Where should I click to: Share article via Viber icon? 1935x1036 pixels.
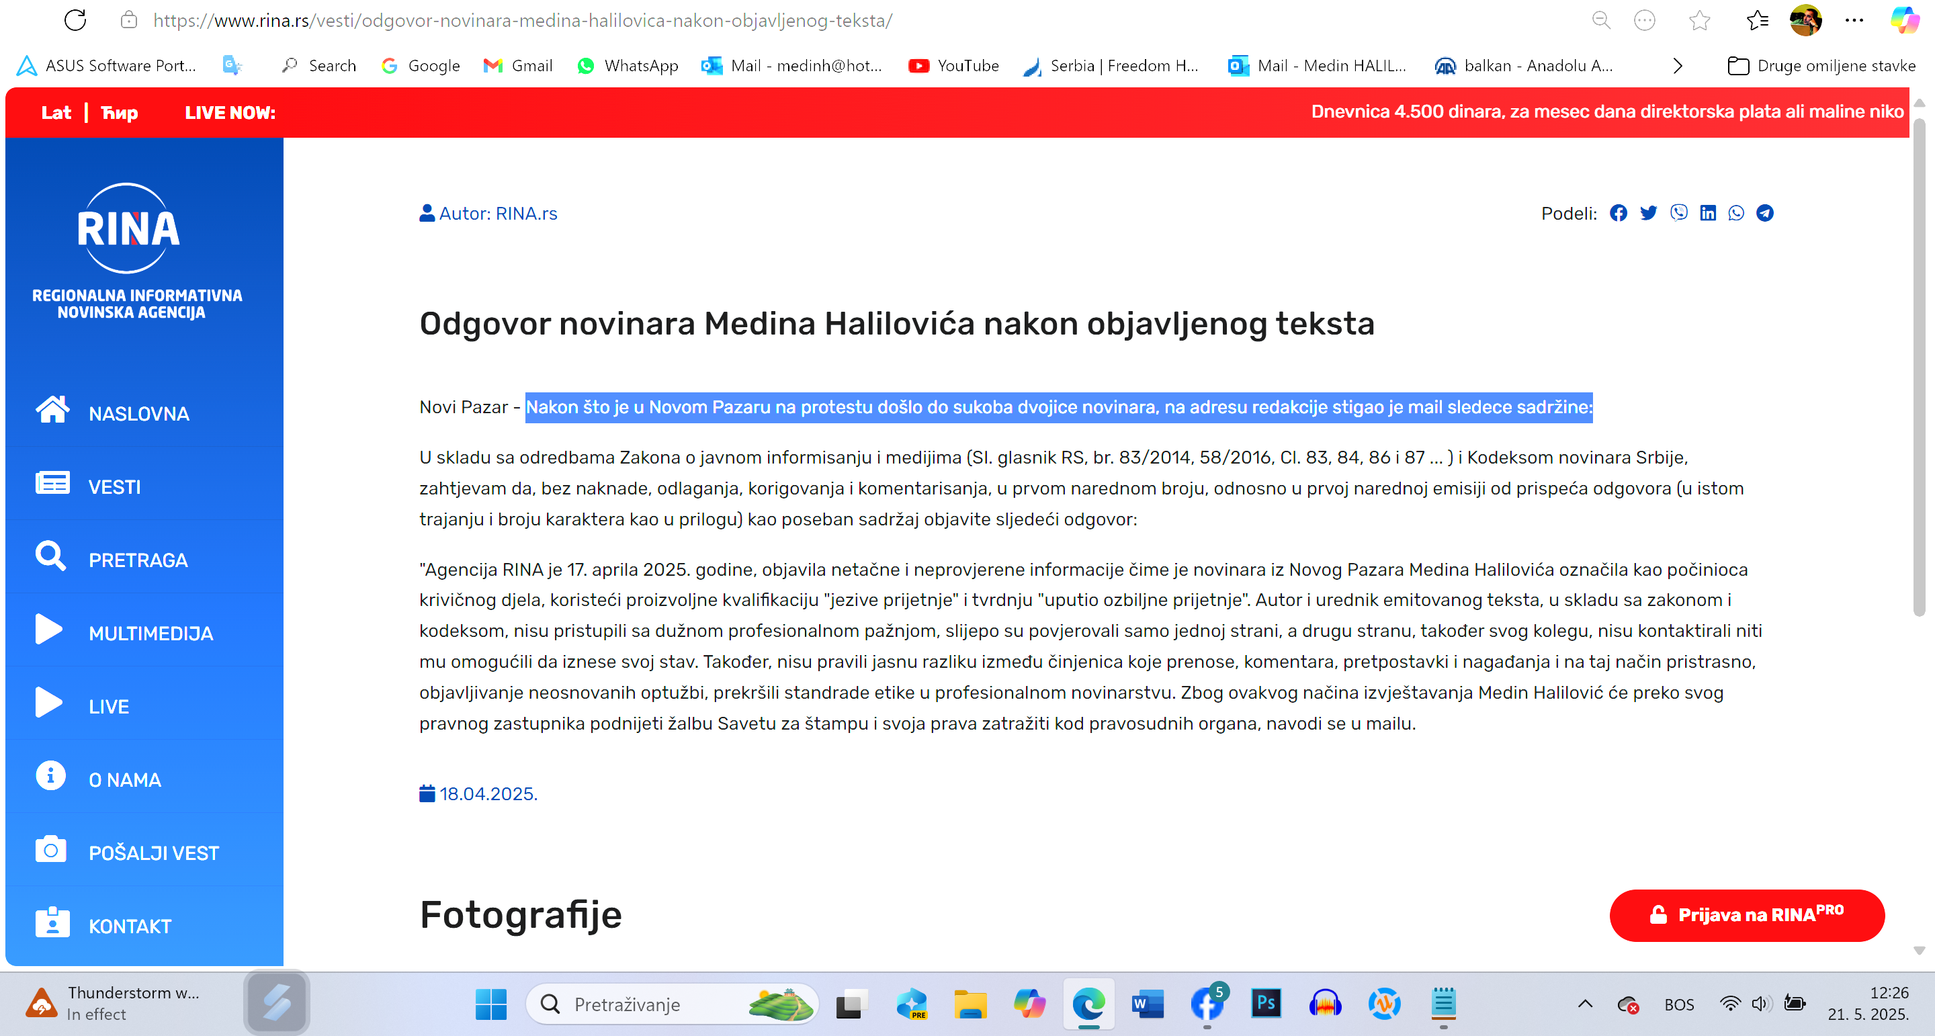click(1678, 214)
